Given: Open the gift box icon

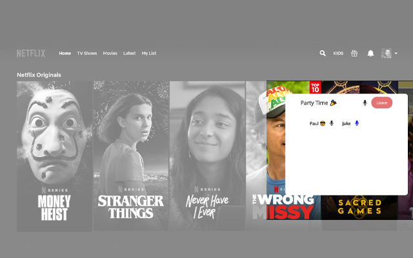Looking at the screenshot, I should click(354, 54).
